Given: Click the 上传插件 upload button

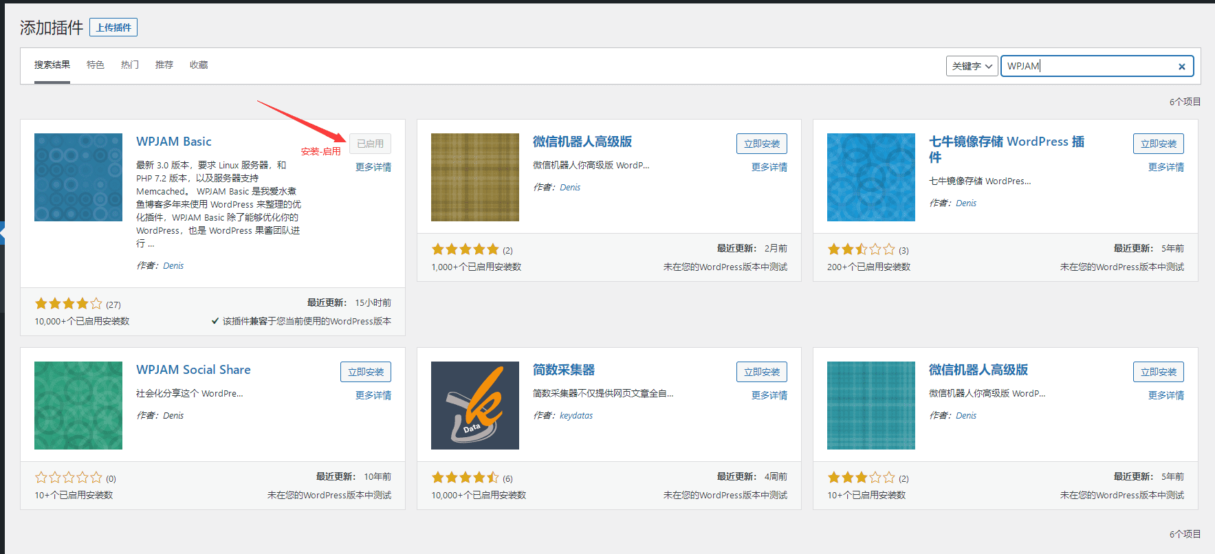Looking at the screenshot, I should coord(113,27).
